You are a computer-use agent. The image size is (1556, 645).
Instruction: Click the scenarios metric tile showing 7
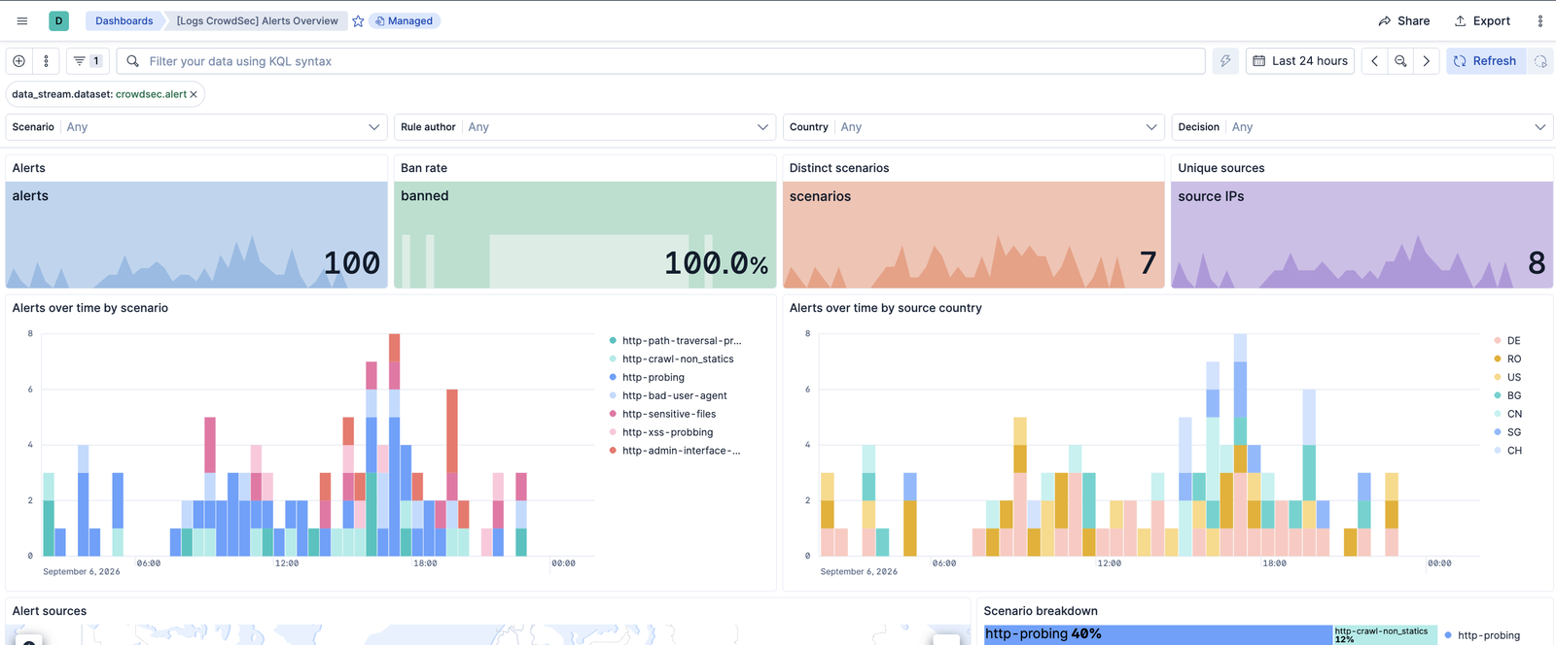tap(973, 235)
